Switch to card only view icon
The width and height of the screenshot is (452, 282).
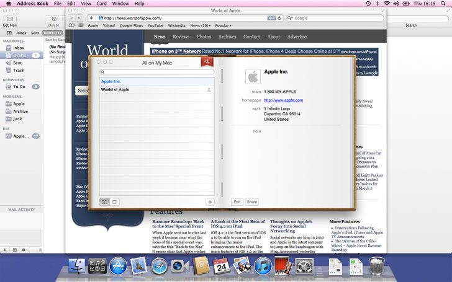pyautogui.click(x=114, y=202)
